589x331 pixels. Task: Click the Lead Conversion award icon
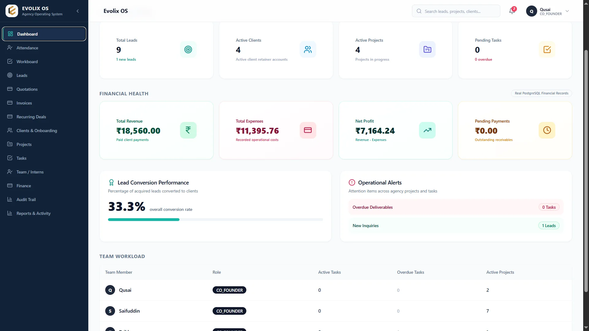tap(111, 183)
